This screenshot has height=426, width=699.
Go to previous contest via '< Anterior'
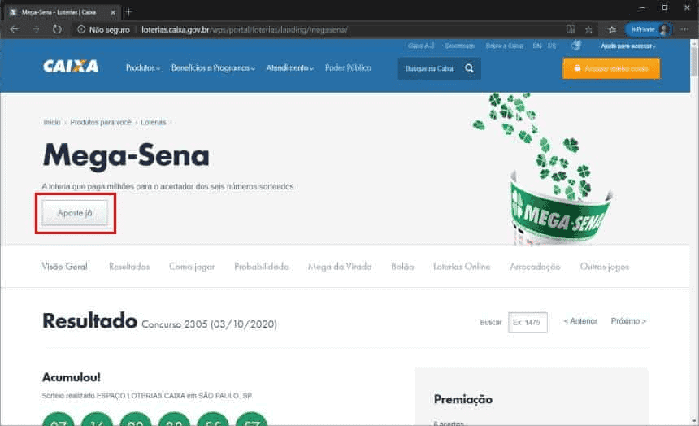click(580, 321)
